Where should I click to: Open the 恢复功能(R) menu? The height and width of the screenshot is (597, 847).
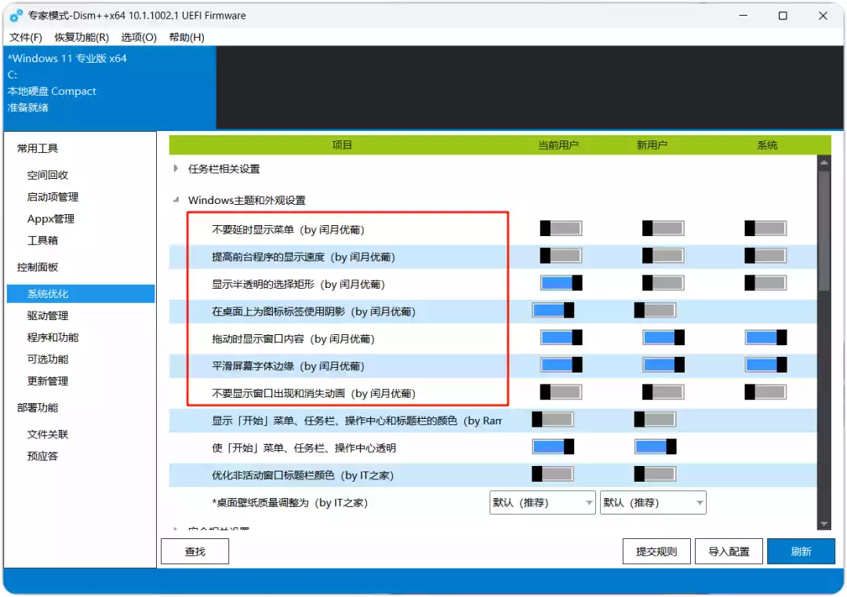pyautogui.click(x=82, y=38)
